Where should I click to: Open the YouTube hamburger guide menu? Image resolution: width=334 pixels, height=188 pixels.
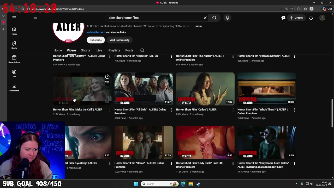pyautogui.click(x=14, y=18)
